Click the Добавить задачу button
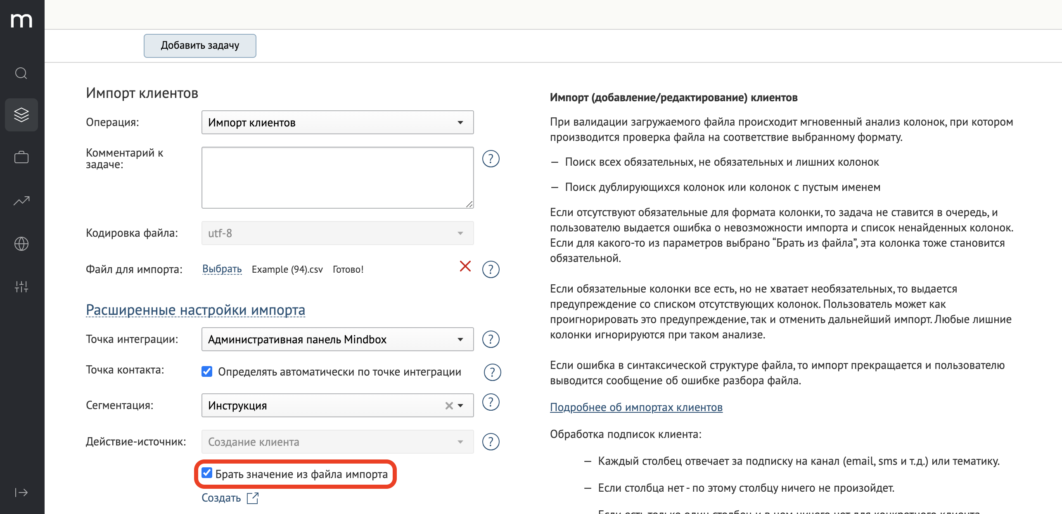 pyautogui.click(x=200, y=45)
